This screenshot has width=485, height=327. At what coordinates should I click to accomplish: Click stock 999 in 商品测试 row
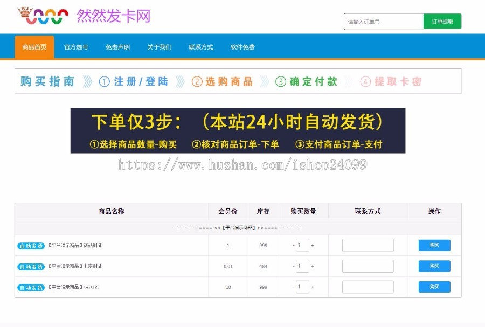pos(263,246)
